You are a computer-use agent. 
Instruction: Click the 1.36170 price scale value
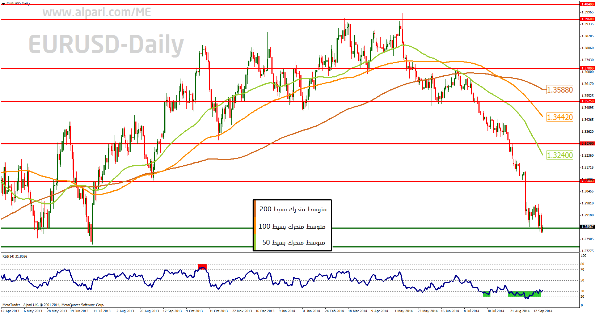pyautogui.click(x=587, y=84)
